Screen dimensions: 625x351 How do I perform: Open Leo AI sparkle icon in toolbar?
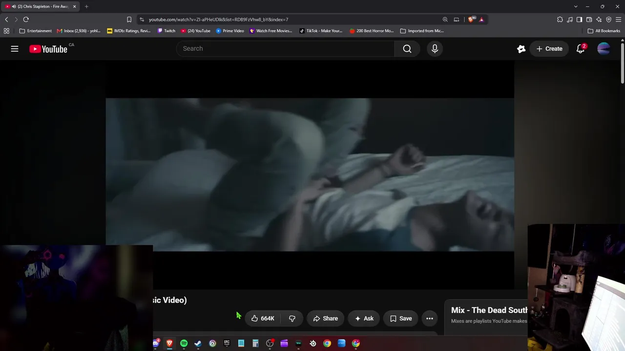(599, 19)
